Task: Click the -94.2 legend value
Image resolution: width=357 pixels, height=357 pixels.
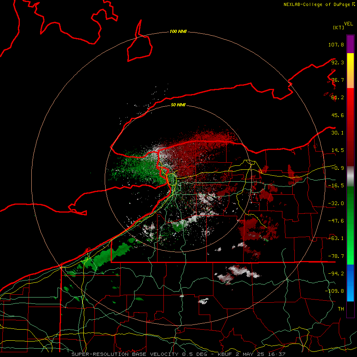Action: [x=336, y=273]
